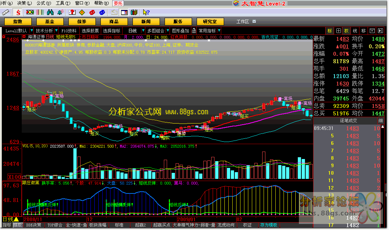Toggle the 线 line drawing button
This screenshot has height=230, width=389.
pyautogui.click(x=355, y=31)
